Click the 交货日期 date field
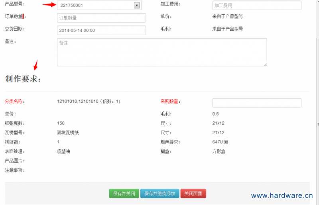Screen dimensions: 319x205 pyautogui.click(x=101, y=30)
